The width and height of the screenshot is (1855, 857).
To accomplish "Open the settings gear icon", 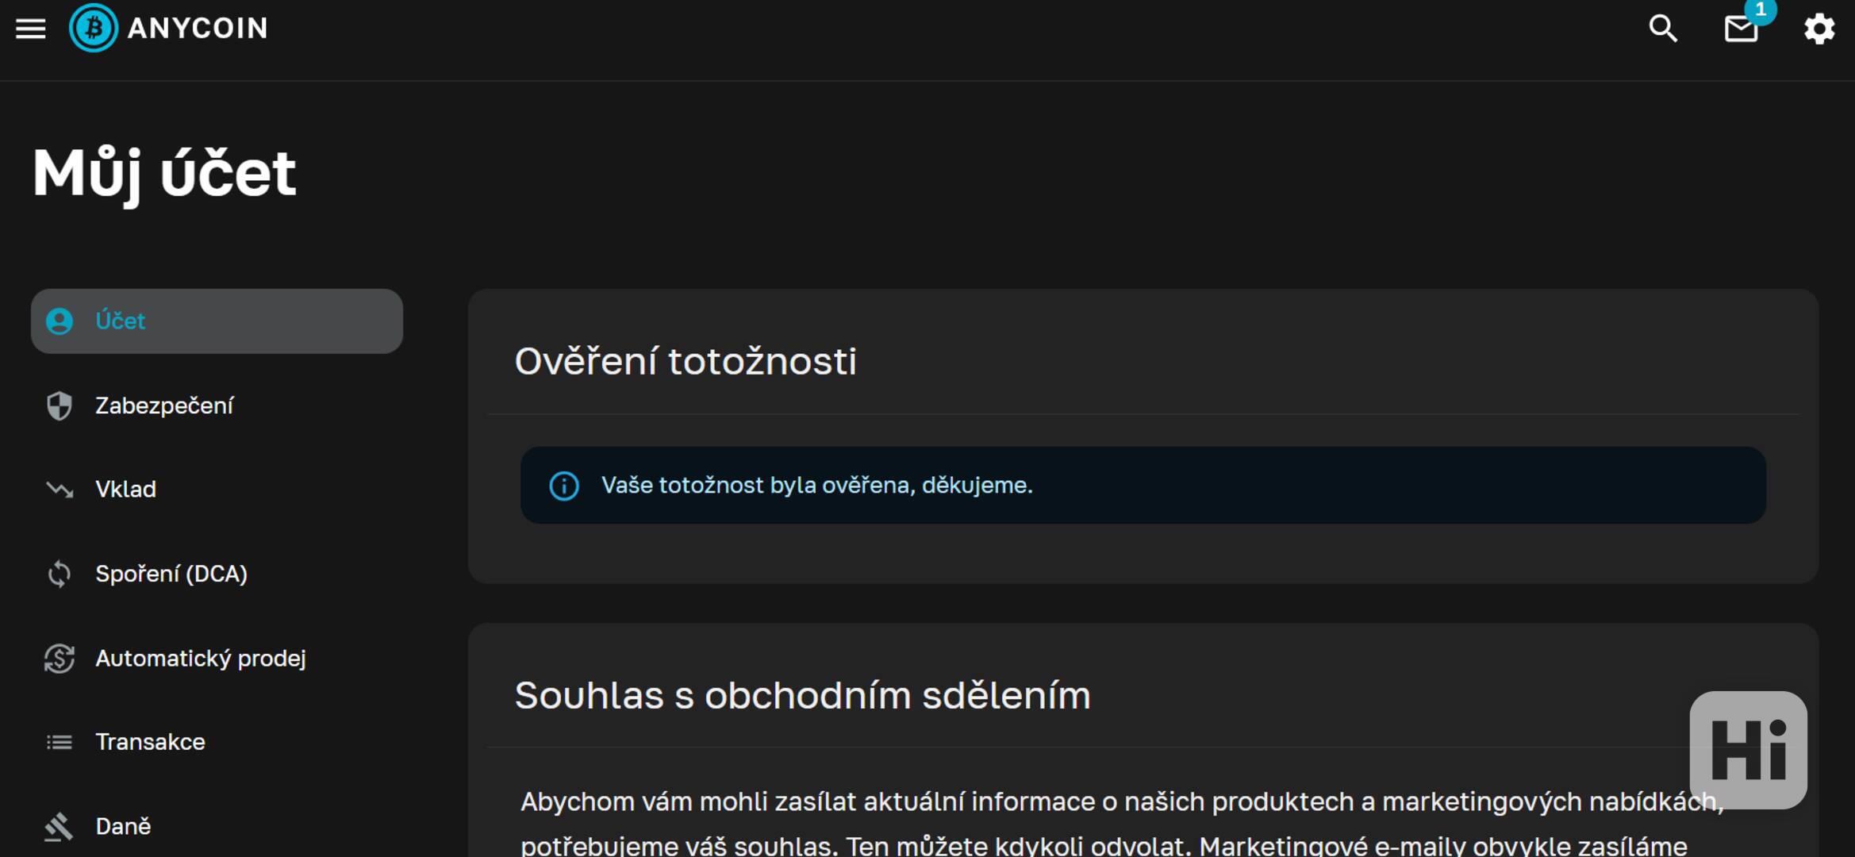I will click(1819, 29).
